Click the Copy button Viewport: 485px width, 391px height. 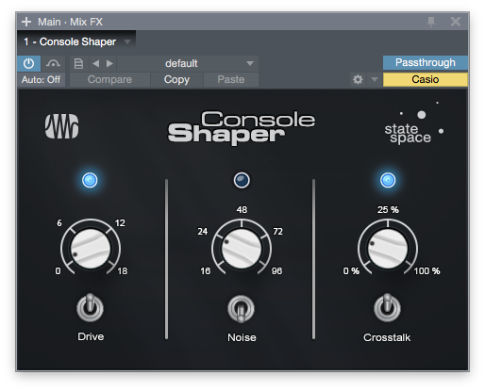pyautogui.click(x=176, y=80)
